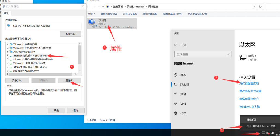Click 确定 in 以太网 属性 dialog
Viewport: 280px width, 136px height.
pos(56,111)
